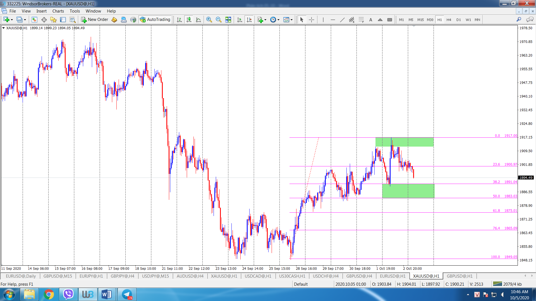Click the Default profile status field
This screenshot has height=301, width=536.
313,284
